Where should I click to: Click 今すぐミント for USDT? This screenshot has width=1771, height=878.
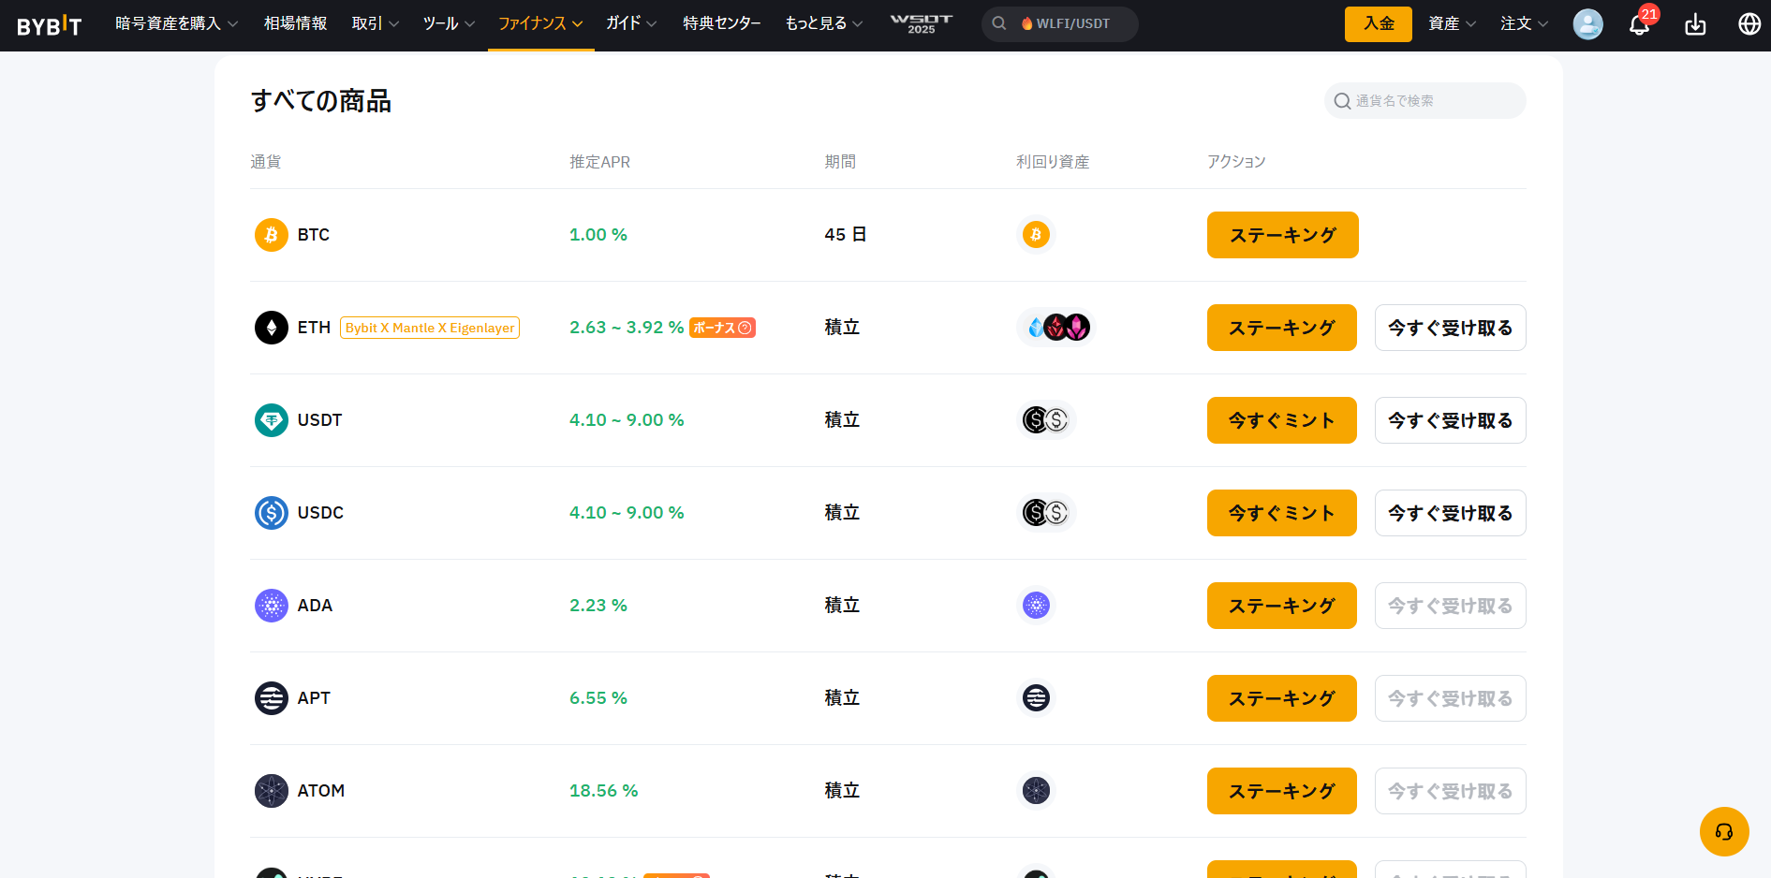[x=1281, y=420]
